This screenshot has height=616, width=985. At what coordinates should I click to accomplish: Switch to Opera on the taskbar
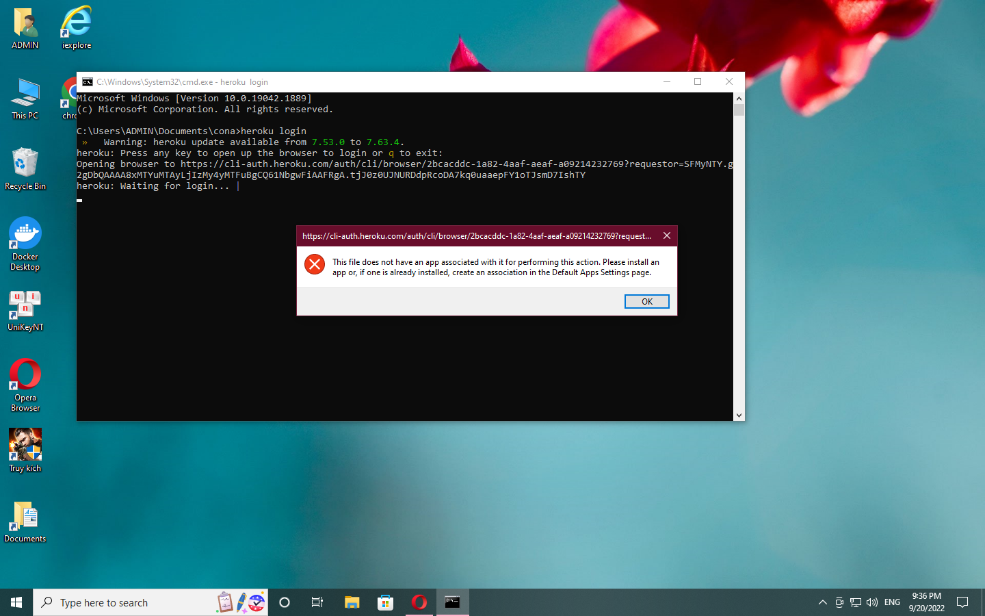pos(419,602)
